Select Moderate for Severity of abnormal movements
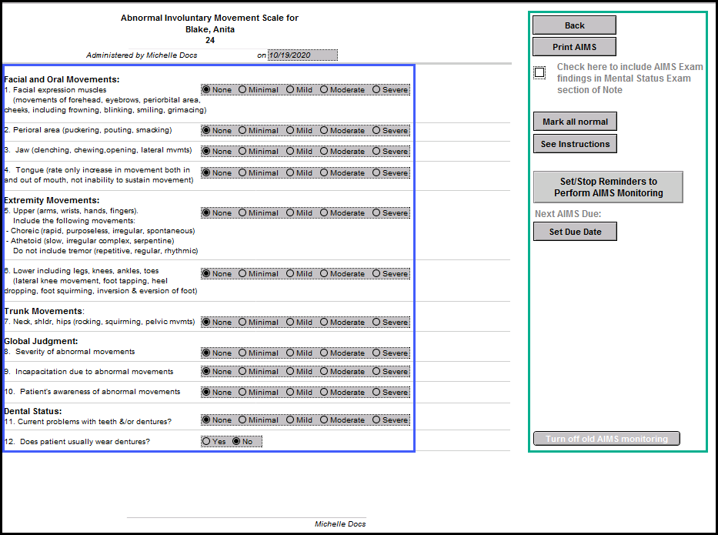 point(325,353)
